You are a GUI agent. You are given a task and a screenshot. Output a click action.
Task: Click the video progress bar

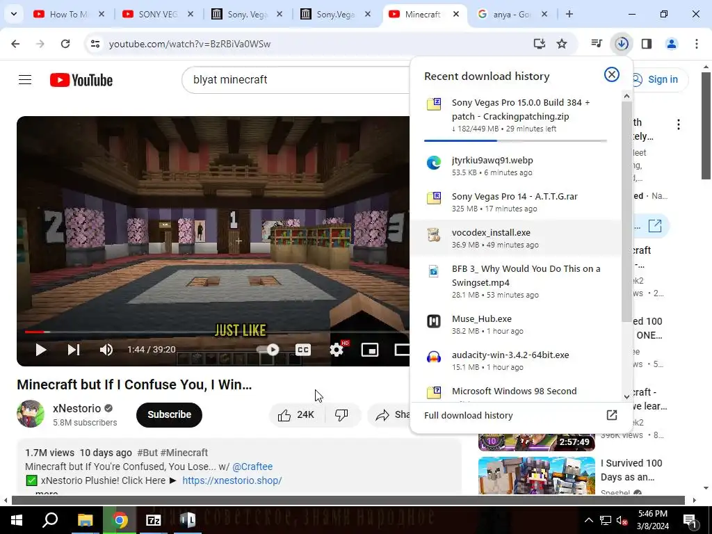tap(217, 332)
